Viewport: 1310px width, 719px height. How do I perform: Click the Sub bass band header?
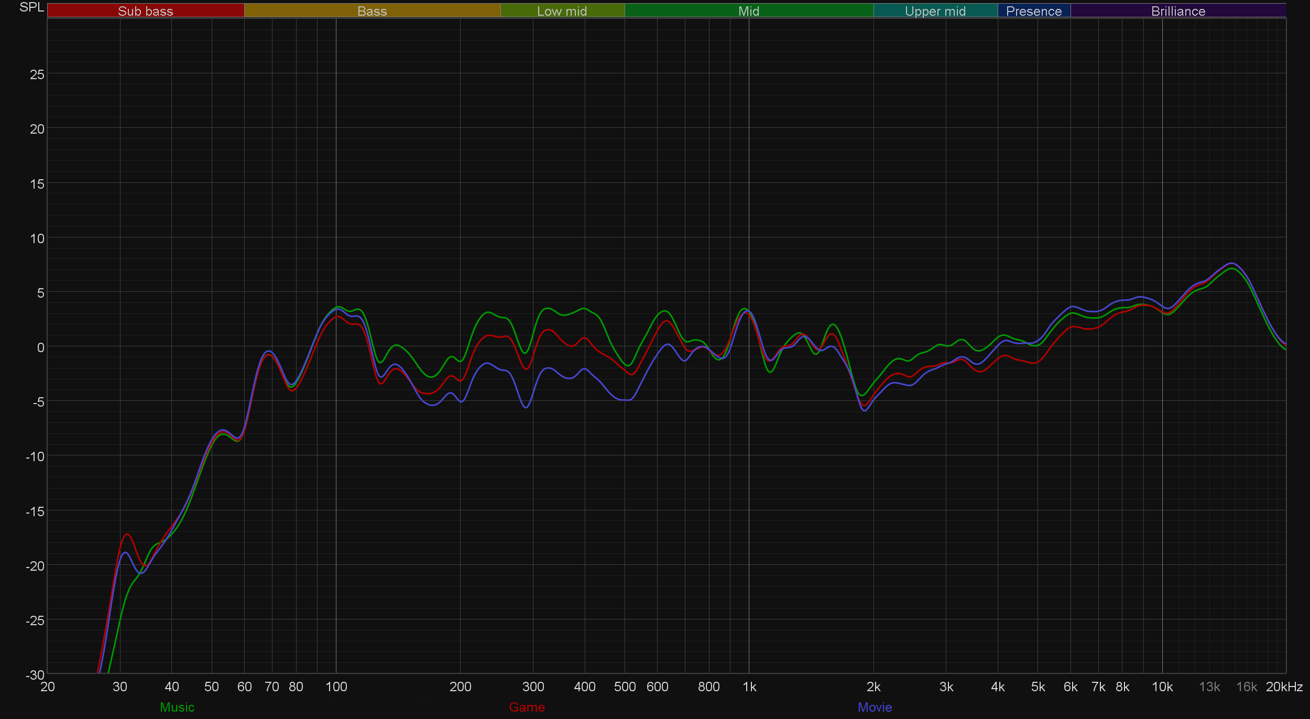point(145,11)
